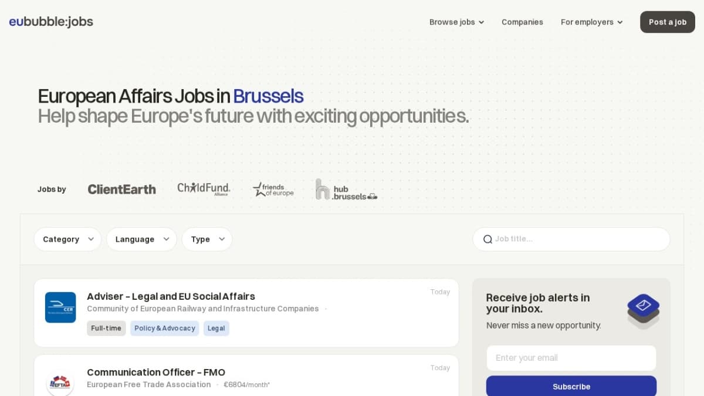
Task: Click the magnifier icon in the job title search
Action: pos(488,239)
